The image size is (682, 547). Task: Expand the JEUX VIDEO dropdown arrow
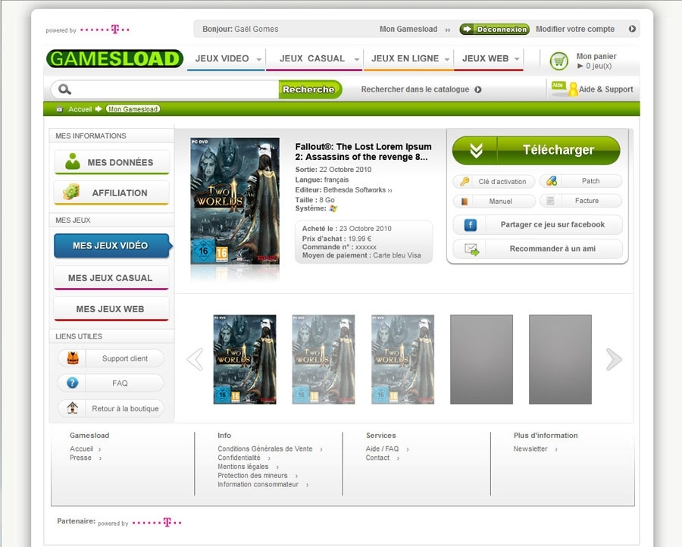(259, 59)
